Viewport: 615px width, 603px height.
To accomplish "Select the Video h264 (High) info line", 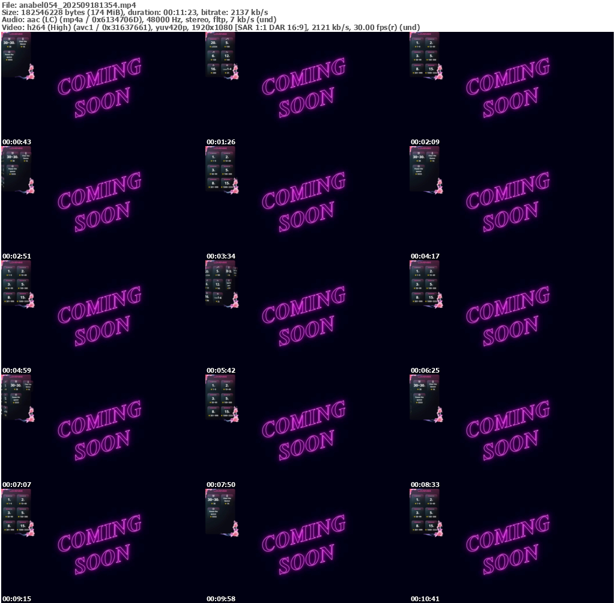I will (x=211, y=27).
